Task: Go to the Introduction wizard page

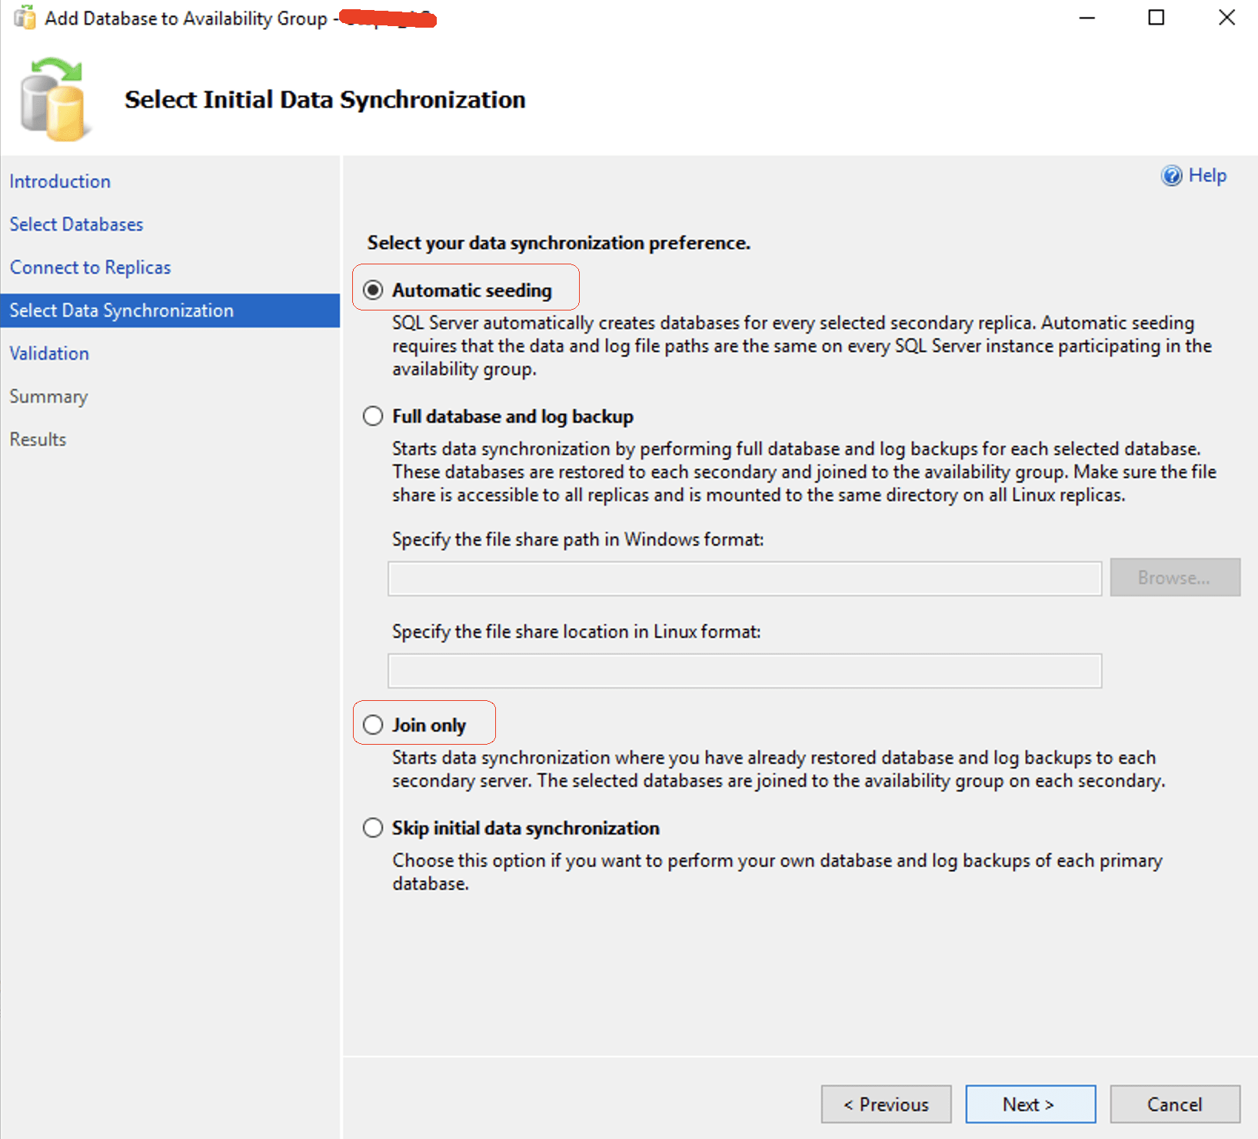Action: coord(60,181)
